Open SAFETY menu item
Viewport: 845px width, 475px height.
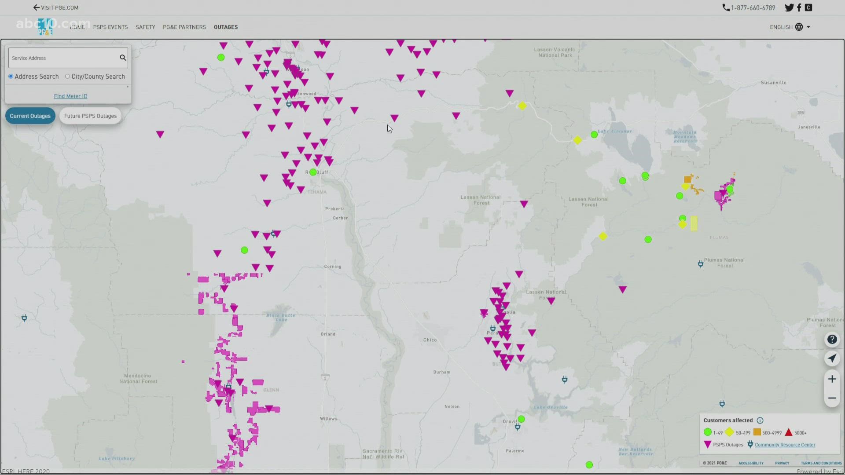tap(145, 27)
